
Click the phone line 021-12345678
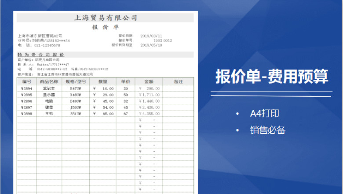point(39,45)
